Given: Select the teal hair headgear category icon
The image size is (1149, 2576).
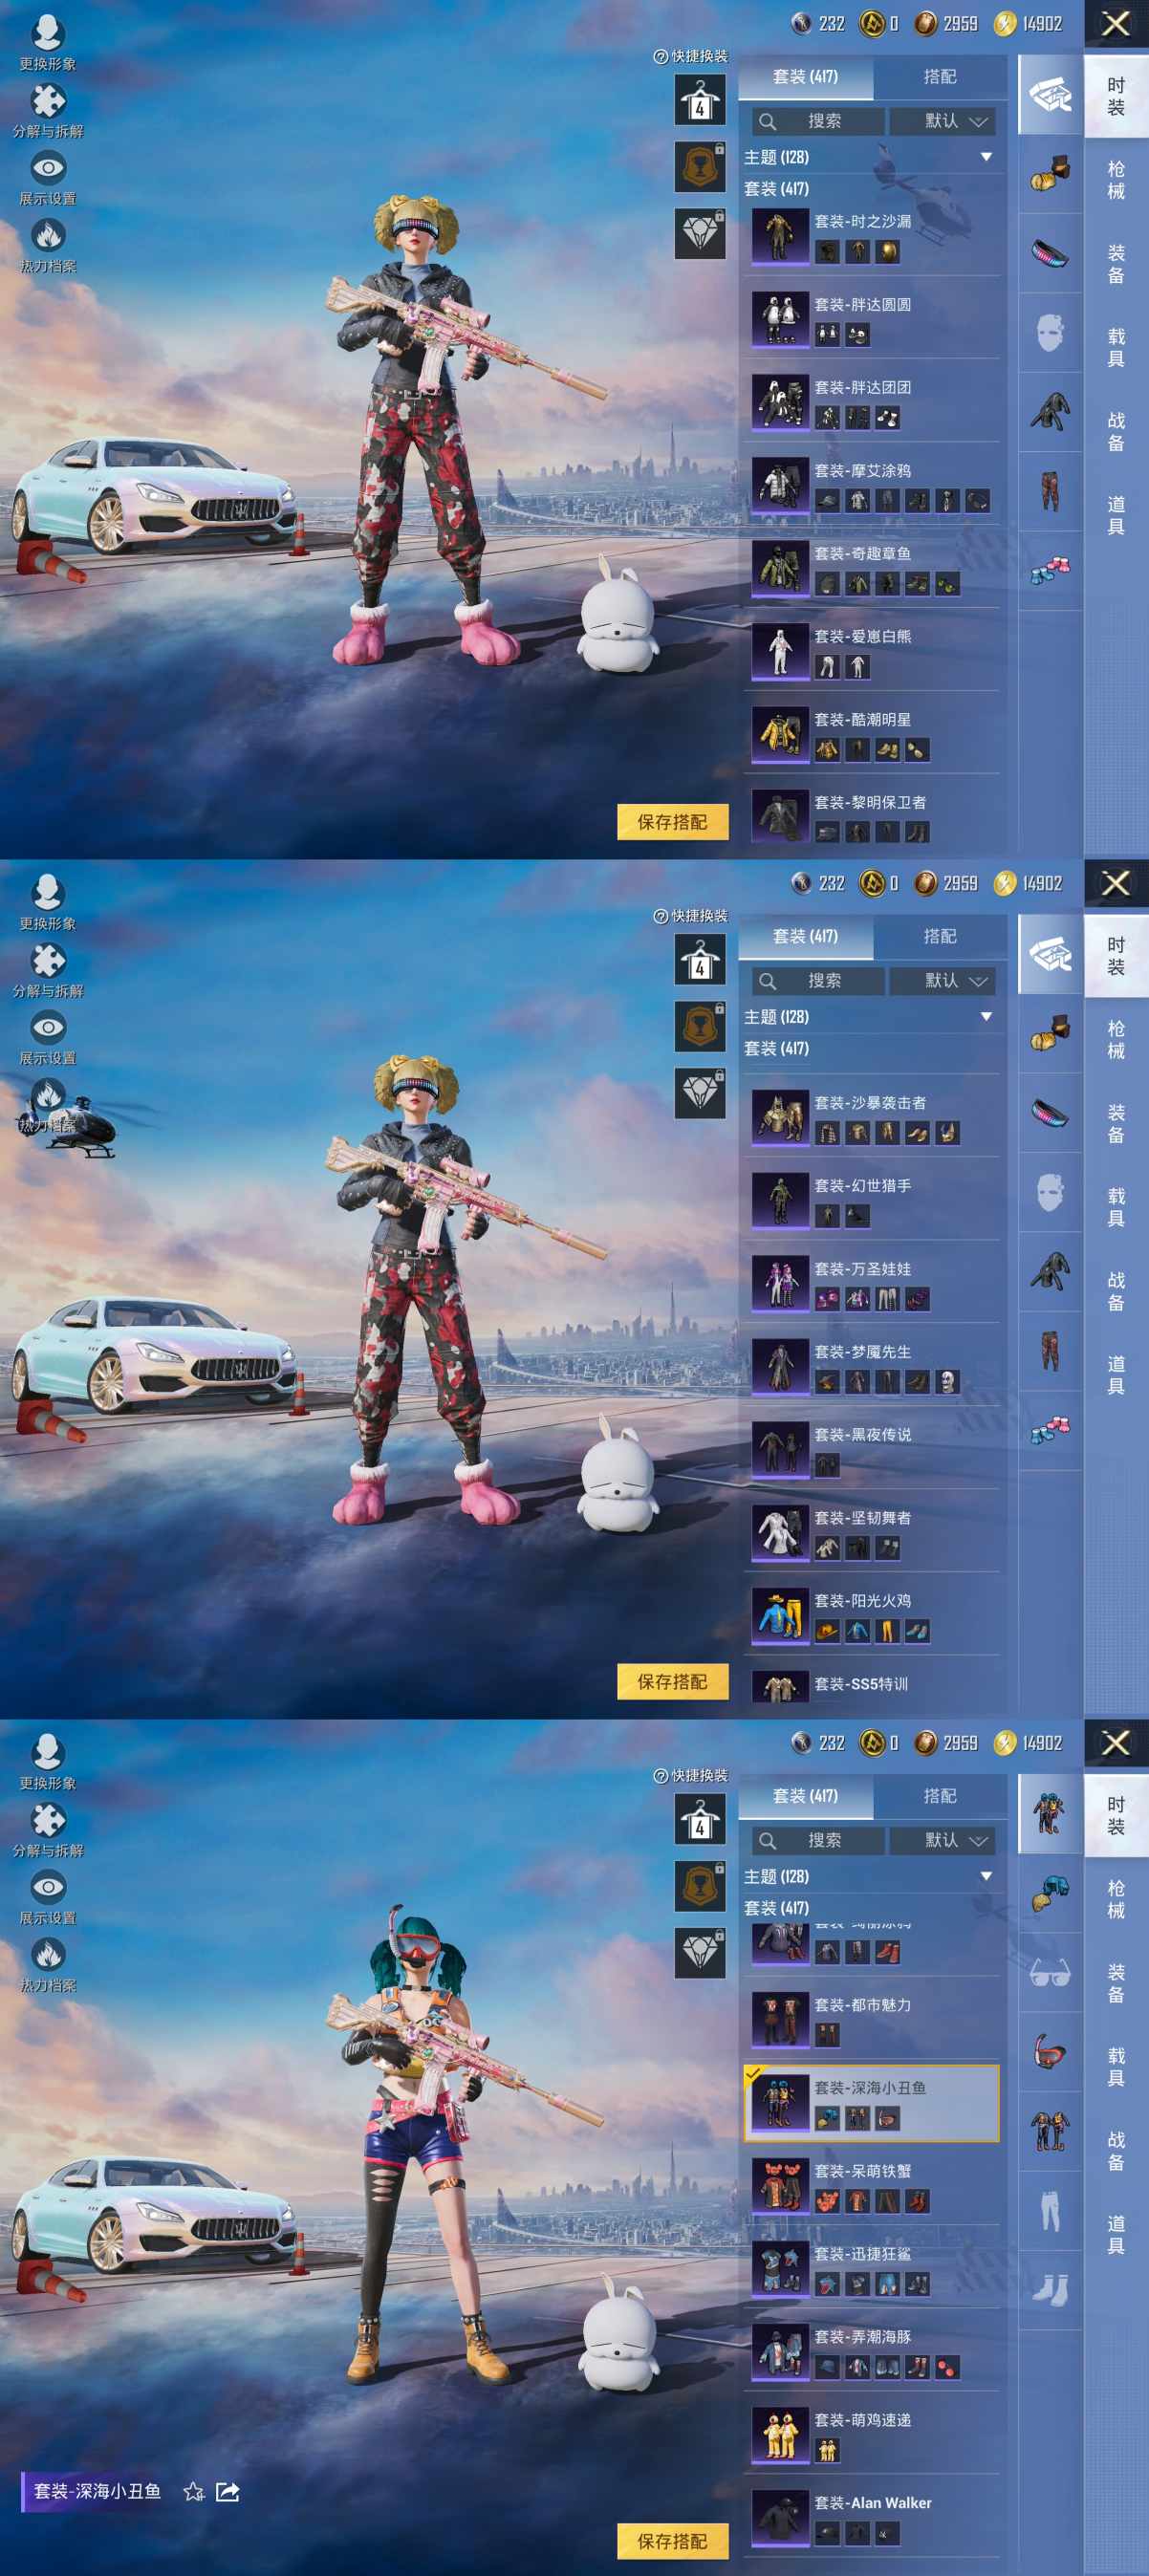Looking at the screenshot, I should pos(1049,1892).
